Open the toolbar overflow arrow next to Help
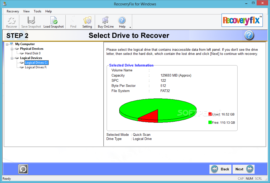 coord(130,27)
